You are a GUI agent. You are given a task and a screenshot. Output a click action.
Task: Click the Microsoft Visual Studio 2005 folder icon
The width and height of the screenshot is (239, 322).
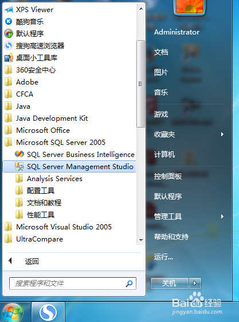click(x=9, y=227)
